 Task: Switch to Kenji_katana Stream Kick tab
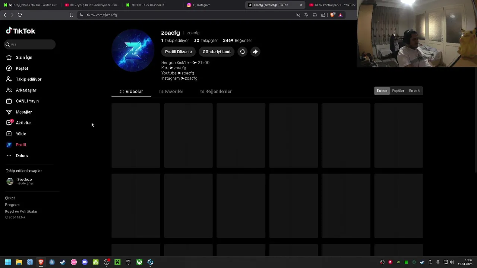pyautogui.click(x=31, y=5)
